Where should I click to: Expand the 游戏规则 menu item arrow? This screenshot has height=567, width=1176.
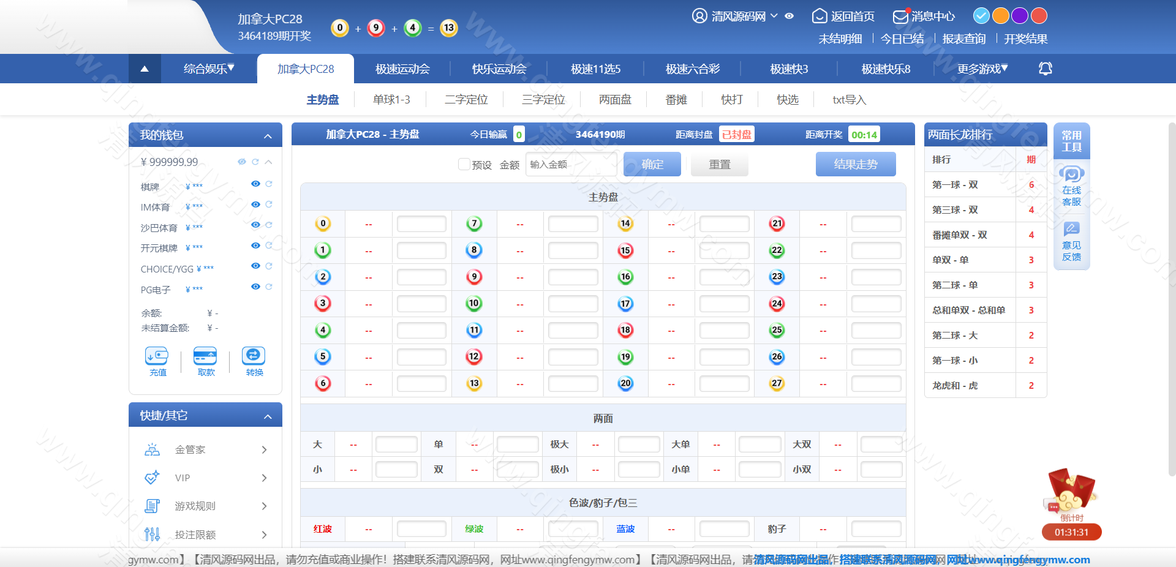(x=264, y=506)
